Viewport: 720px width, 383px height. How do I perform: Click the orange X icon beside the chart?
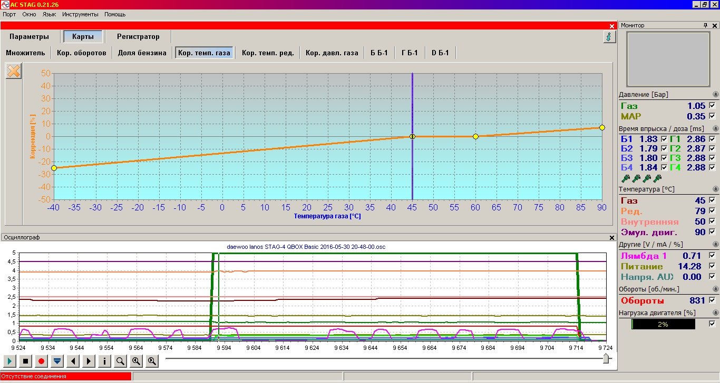click(14, 71)
